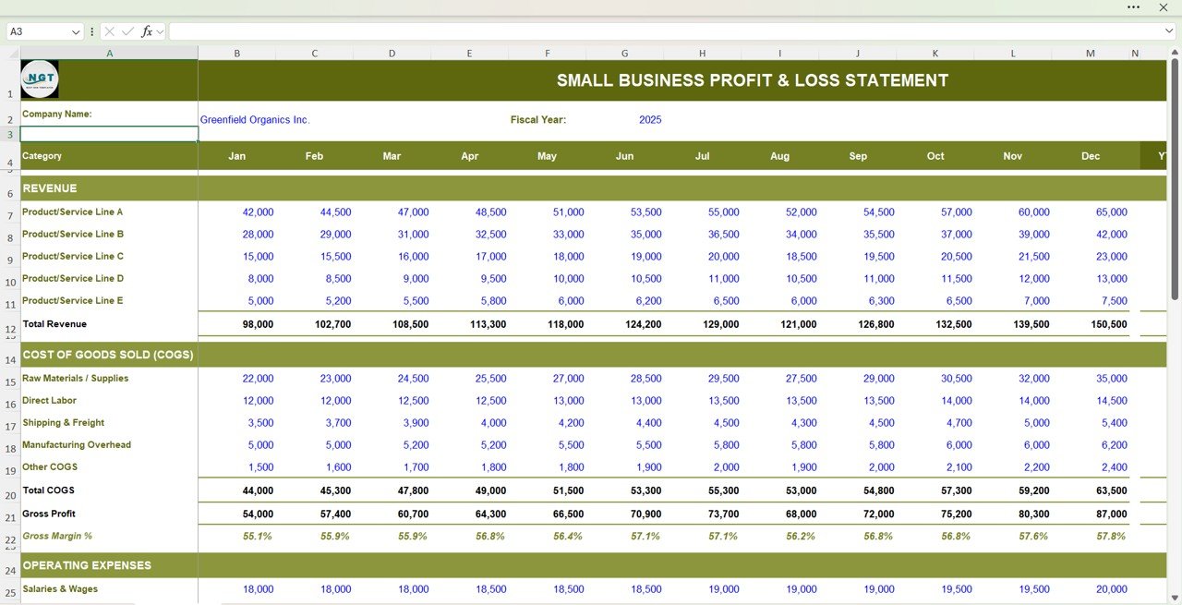
Task: Click the Enter checkmark icon beside the formula bar
Action: (127, 30)
